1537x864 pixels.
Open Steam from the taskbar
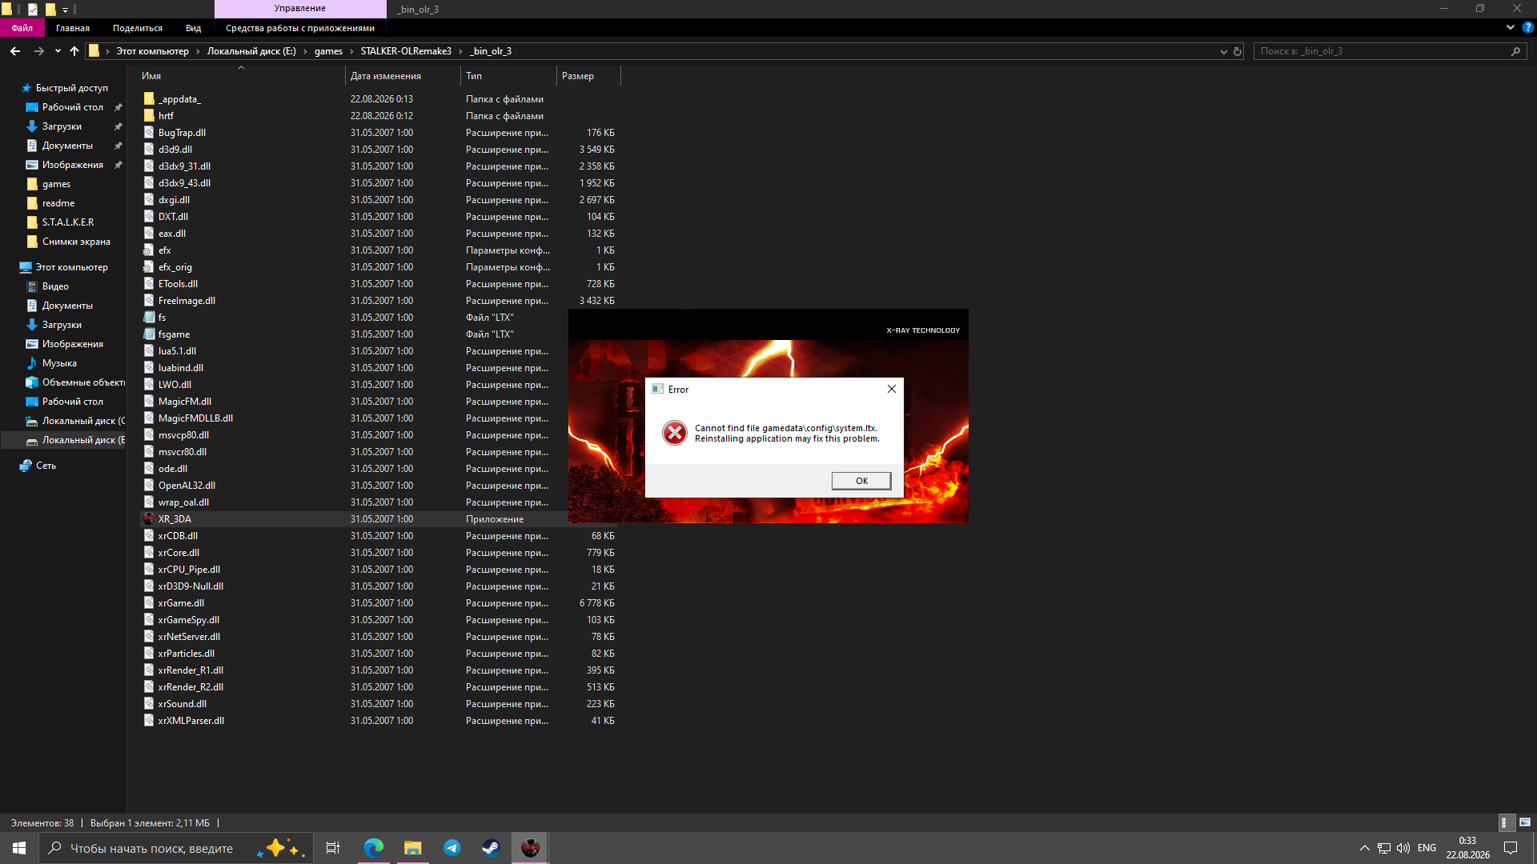click(x=491, y=848)
